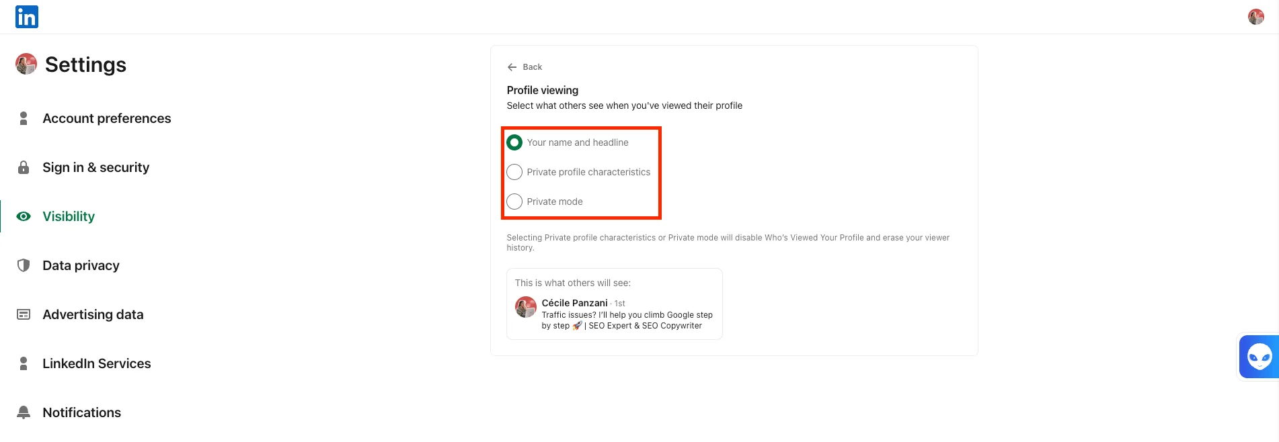The height and width of the screenshot is (442, 1279).
Task: Click the Sign in & security lock icon
Action: [24, 167]
